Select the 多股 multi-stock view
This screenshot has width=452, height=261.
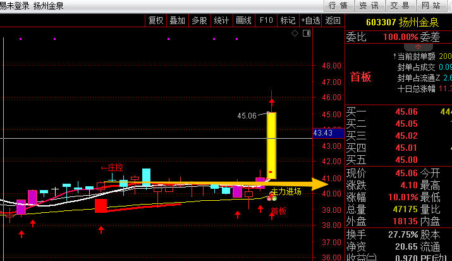coord(199,20)
